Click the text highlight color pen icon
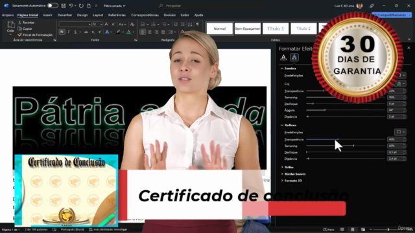 (118, 32)
